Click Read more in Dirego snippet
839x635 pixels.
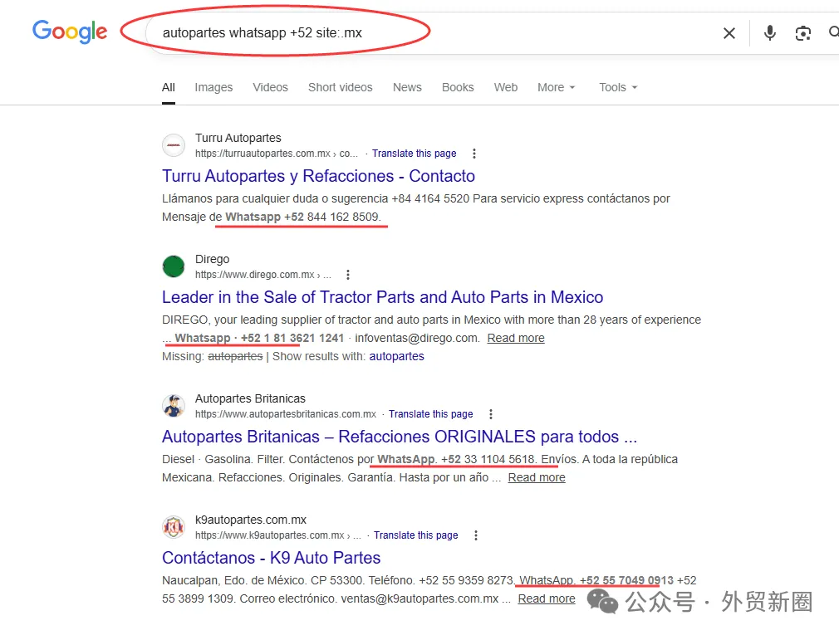point(516,338)
